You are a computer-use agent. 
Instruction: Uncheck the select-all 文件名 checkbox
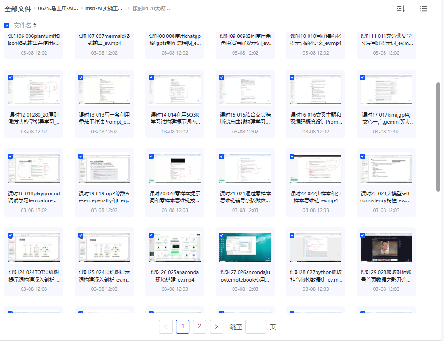click(7, 26)
